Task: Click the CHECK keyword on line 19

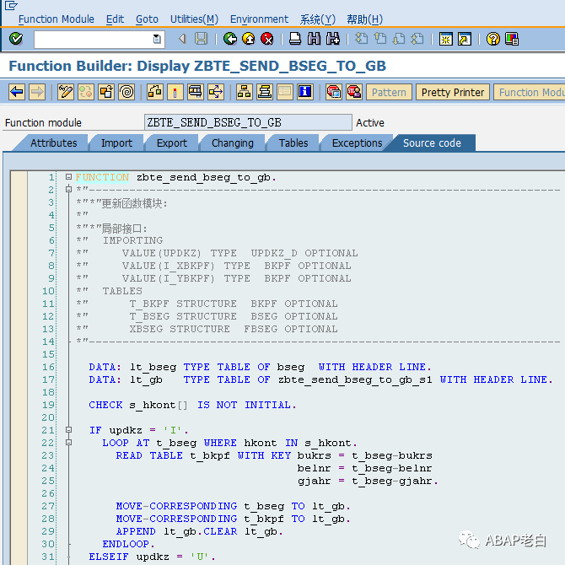Action: 105,405
